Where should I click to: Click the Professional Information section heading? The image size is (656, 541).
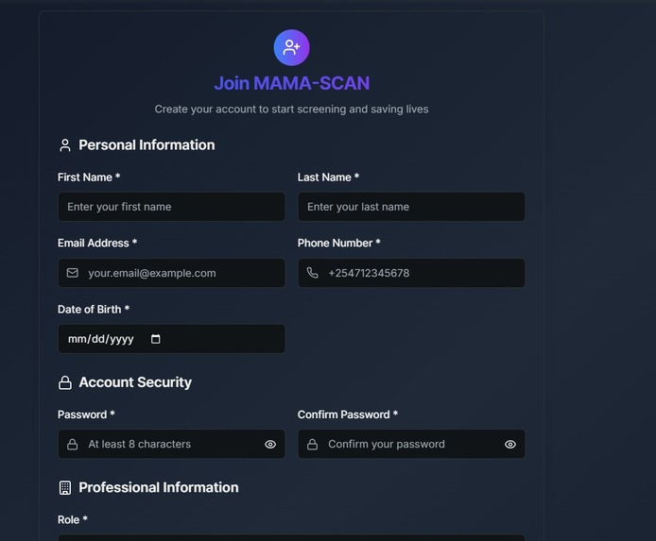coord(159,487)
